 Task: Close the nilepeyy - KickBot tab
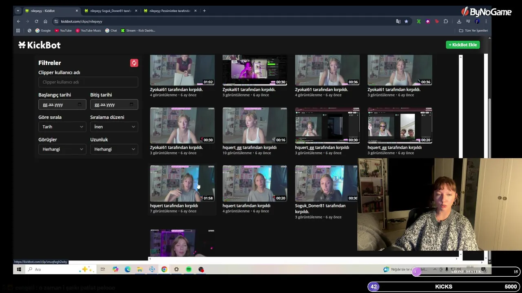tap(77, 11)
